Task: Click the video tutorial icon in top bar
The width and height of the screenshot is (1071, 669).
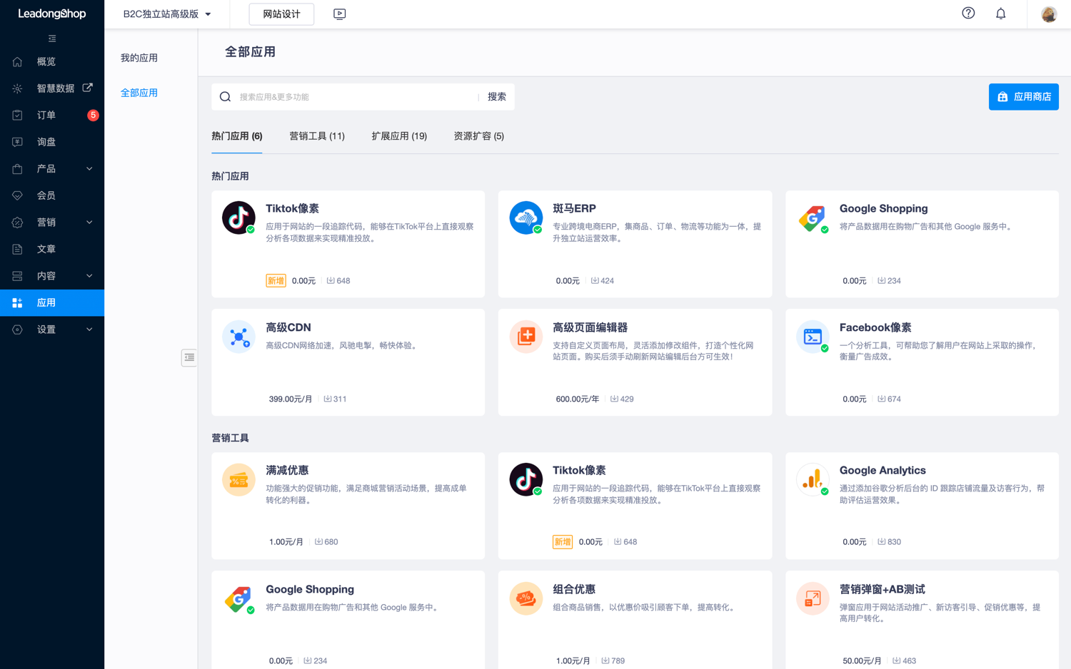Action: click(339, 14)
